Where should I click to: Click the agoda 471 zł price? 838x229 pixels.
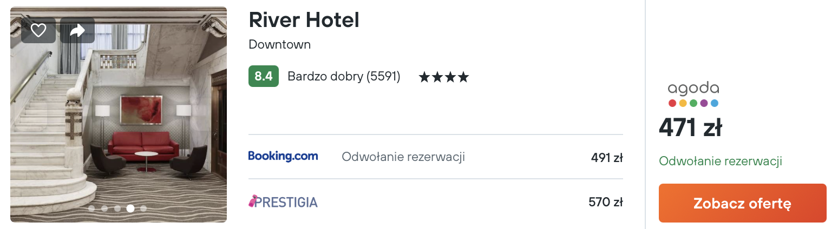point(690,129)
